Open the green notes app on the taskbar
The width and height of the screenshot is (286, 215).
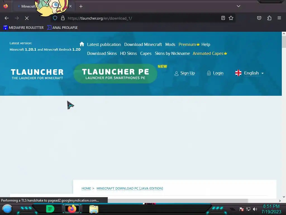(x=50, y=209)
